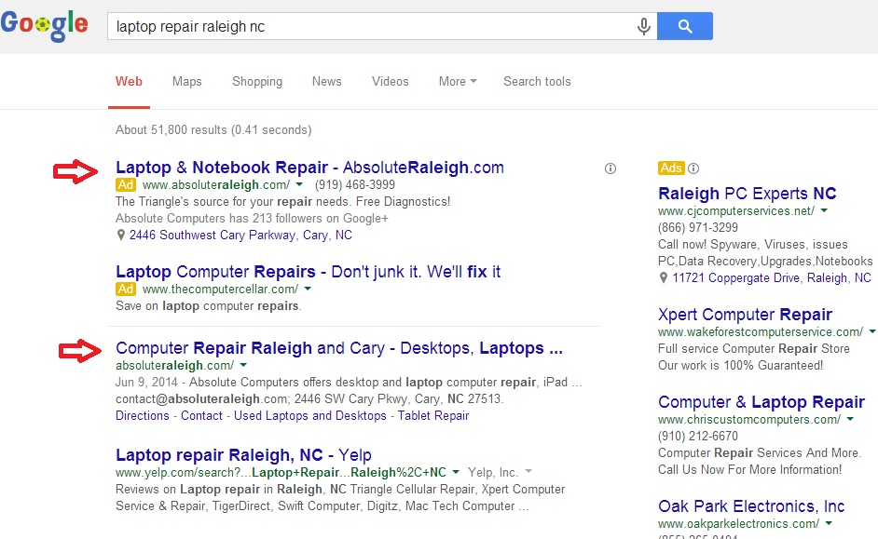Click the www.cjcomputerservices.net/ URL text
This screenshot has width=878, height=539.
(x=736, y=210)
